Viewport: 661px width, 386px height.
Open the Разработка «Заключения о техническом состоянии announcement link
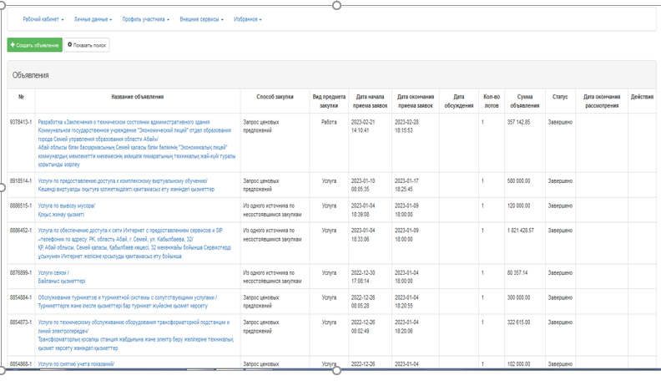point(137,143)
